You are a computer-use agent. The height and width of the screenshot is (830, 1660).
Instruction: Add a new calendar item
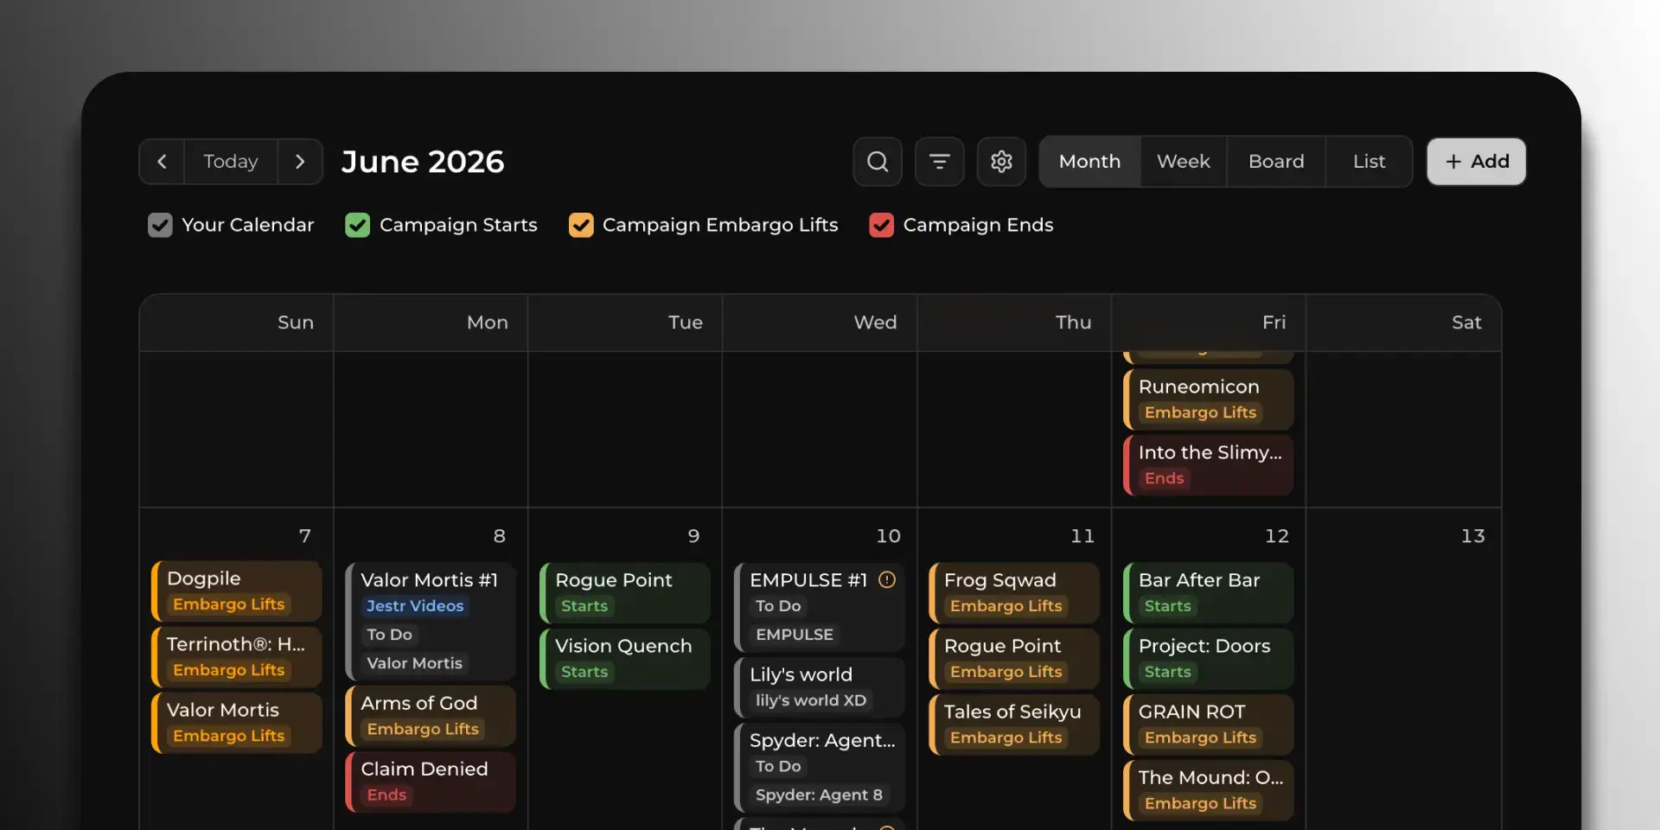point(1476,162)
